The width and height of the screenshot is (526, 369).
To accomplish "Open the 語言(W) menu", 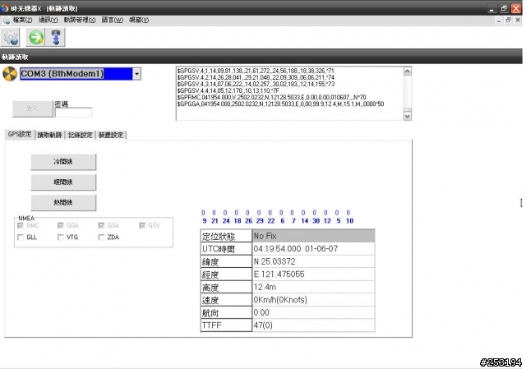I will click(x=113, y=20).
